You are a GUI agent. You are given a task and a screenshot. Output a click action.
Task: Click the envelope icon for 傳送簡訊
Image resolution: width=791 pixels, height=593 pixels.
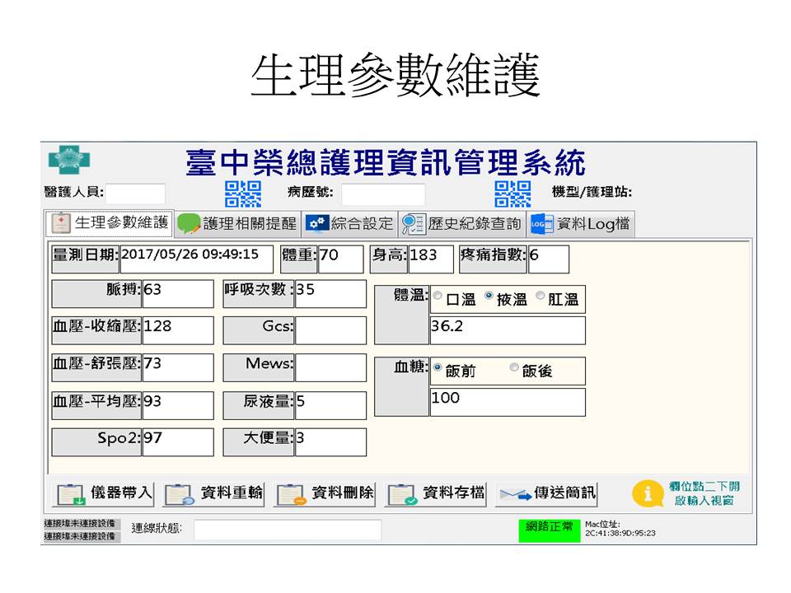[x=514, y=495]
